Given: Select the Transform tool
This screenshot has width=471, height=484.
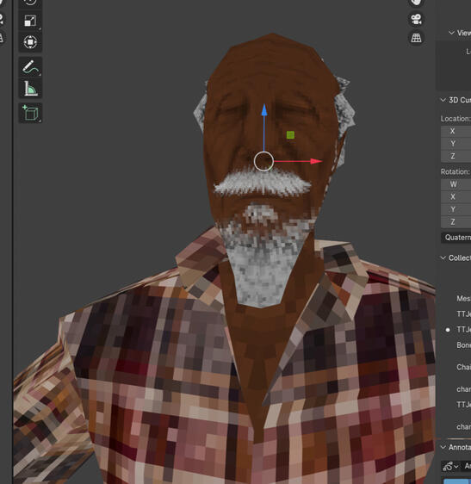Looking at the screenshot, I should 30,42.
